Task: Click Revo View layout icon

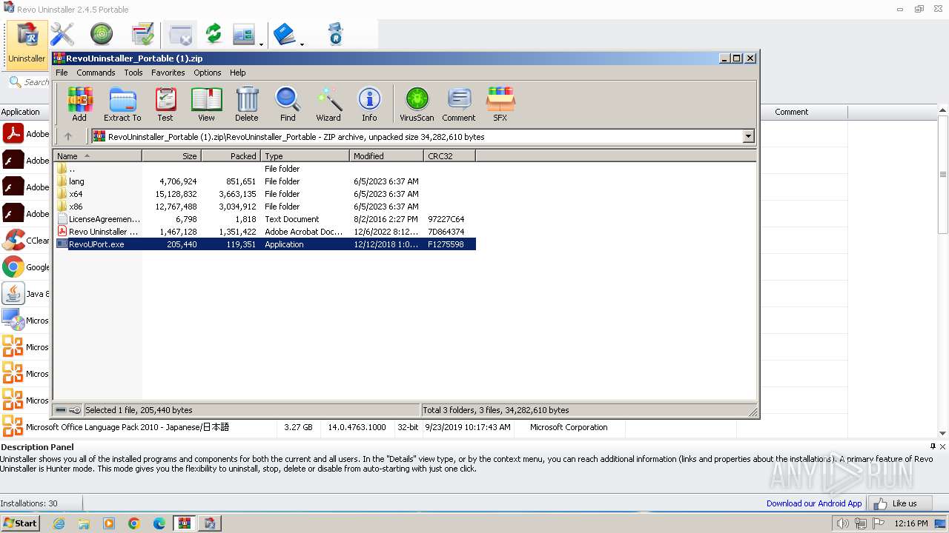Action: [x=244, y=34]
